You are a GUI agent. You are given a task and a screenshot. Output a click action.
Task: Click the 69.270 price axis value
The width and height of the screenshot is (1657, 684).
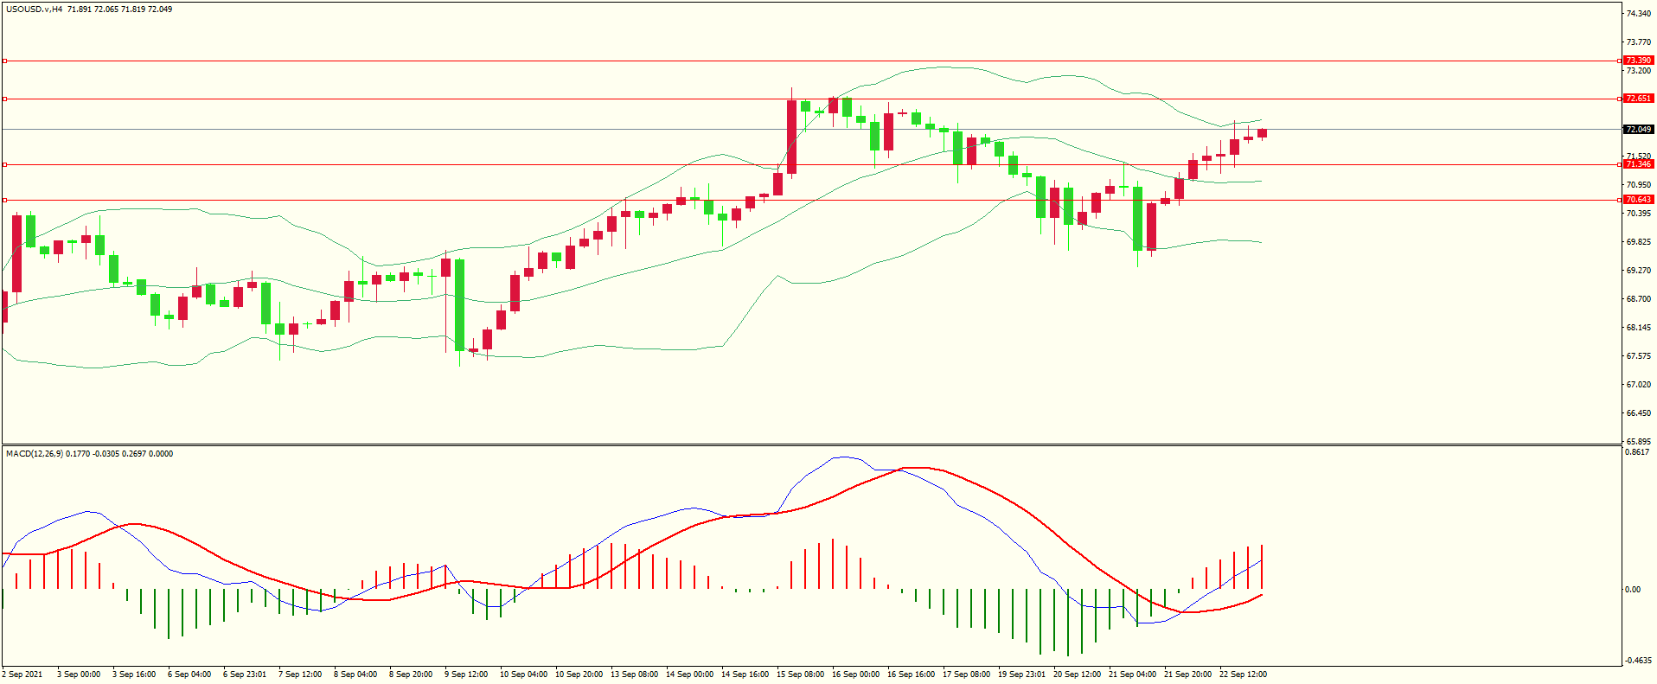coord(1639,271)
